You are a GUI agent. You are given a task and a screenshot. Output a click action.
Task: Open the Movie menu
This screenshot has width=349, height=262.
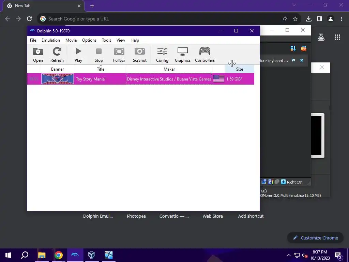tap(71, 40)
